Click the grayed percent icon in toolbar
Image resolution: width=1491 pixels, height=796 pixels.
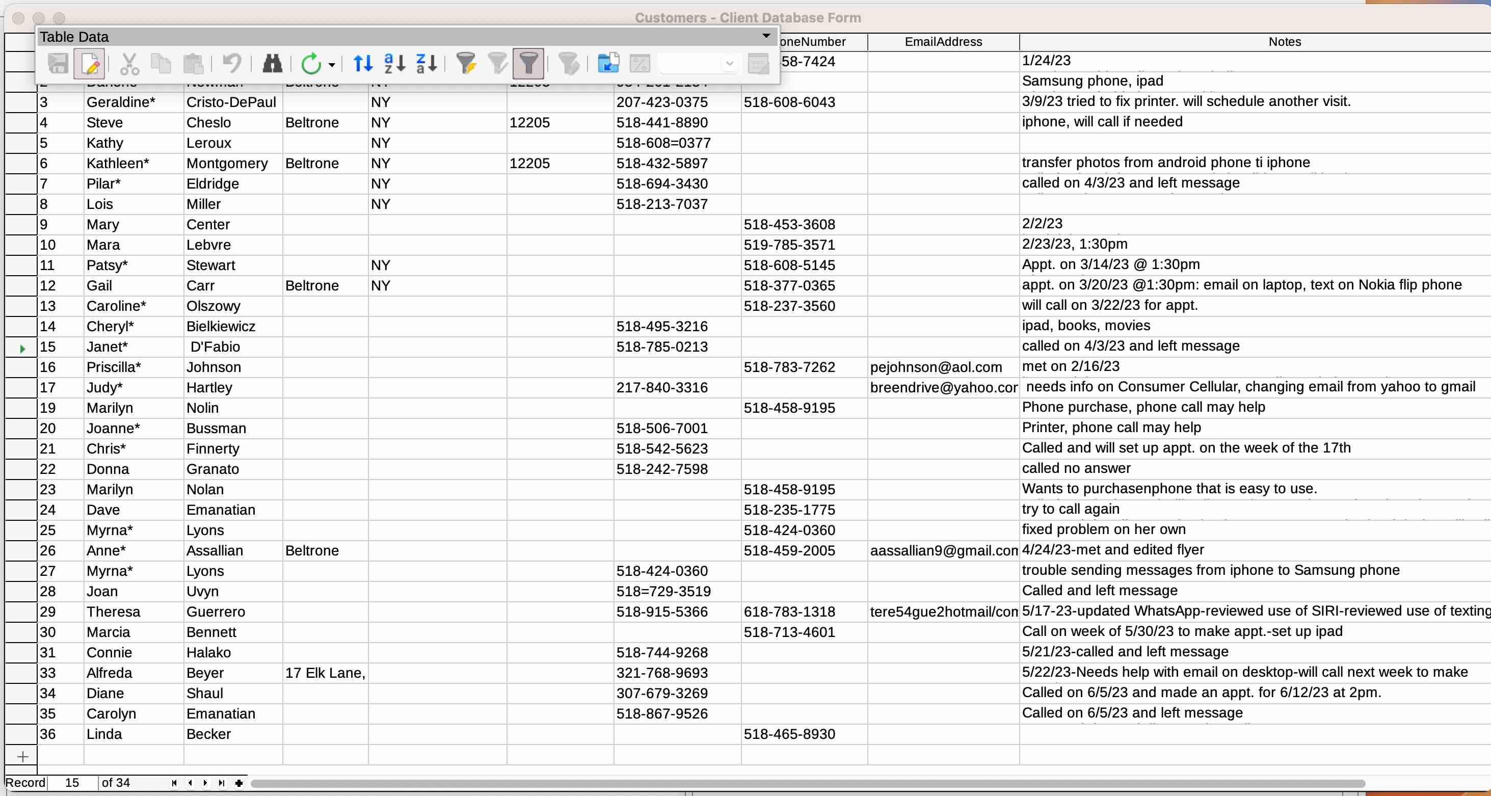point(640,63)
